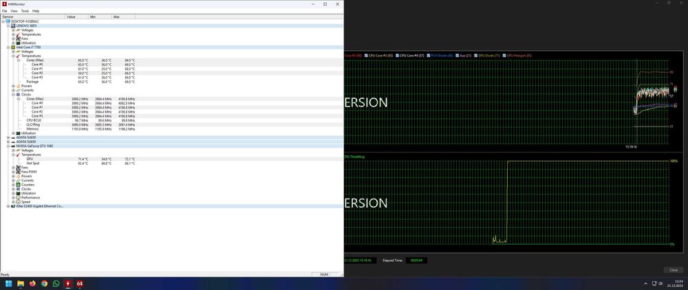The height and width of the screenshot is (290, 688).
Task: Switch to AIDA64 via its taskbar icon
Action: pos(80,283)
